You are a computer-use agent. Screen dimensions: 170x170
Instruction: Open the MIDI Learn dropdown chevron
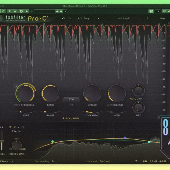point(12,161)
